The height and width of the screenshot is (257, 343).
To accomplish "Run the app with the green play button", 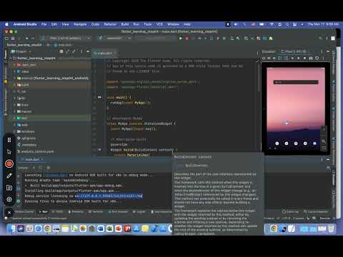I will 181,38.
